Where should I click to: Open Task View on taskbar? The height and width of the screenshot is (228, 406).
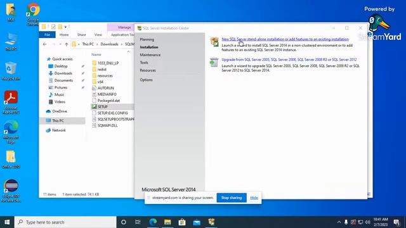click(x=138, y=222)
